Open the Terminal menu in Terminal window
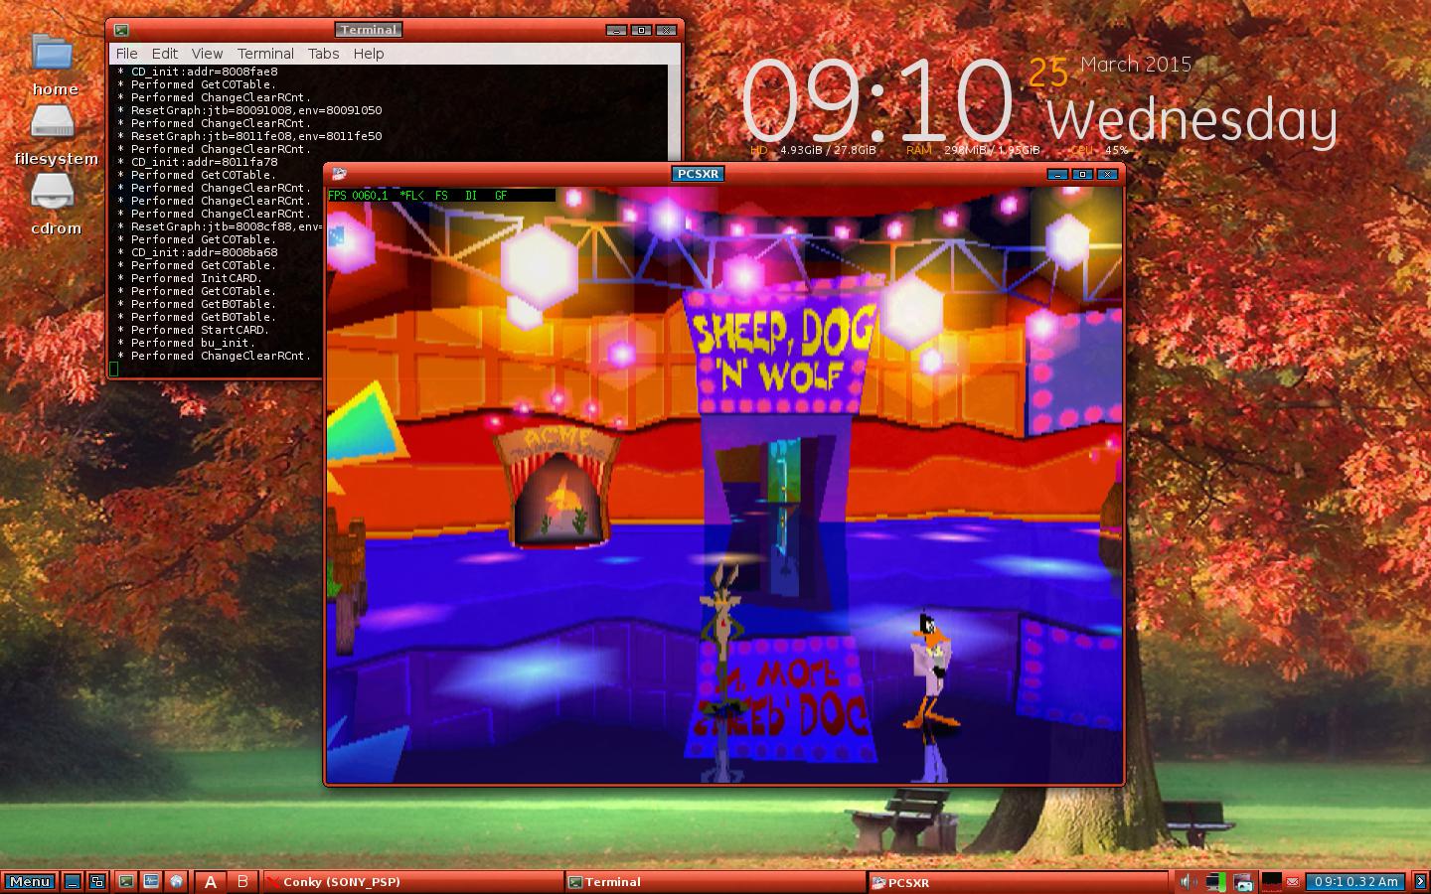This screenshot has height=894, width=1431. coord(265,54)
